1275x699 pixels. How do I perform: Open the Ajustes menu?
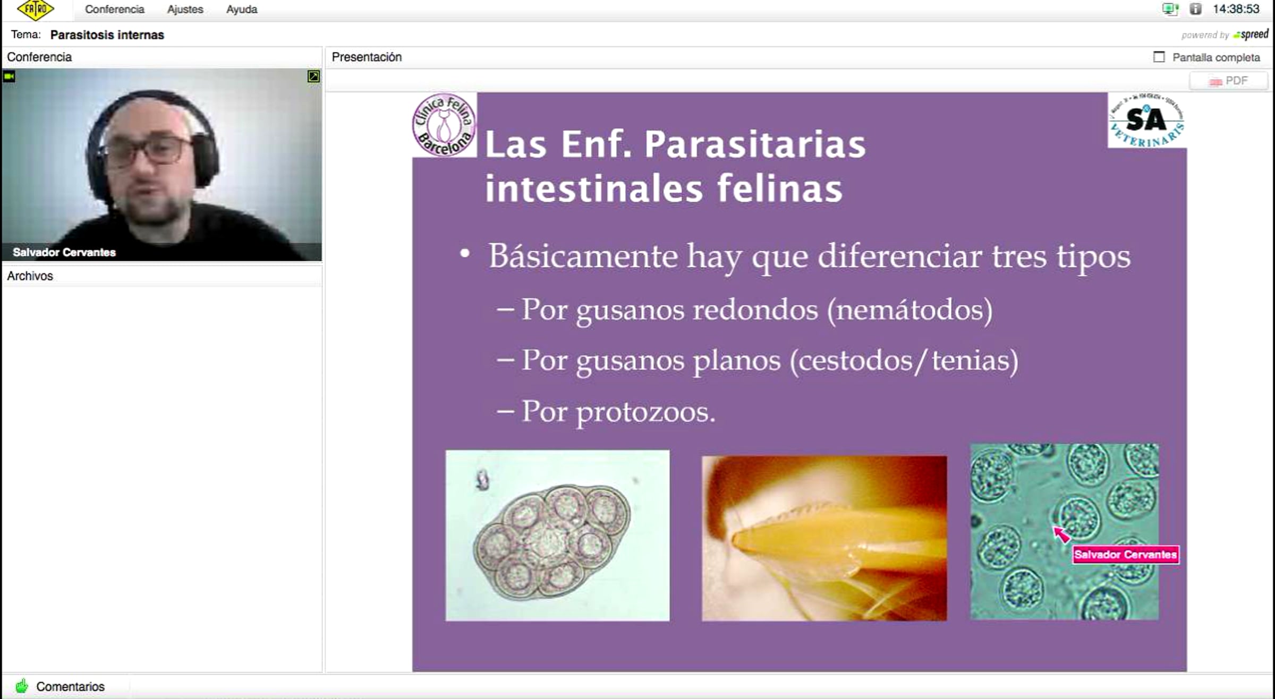185,9
